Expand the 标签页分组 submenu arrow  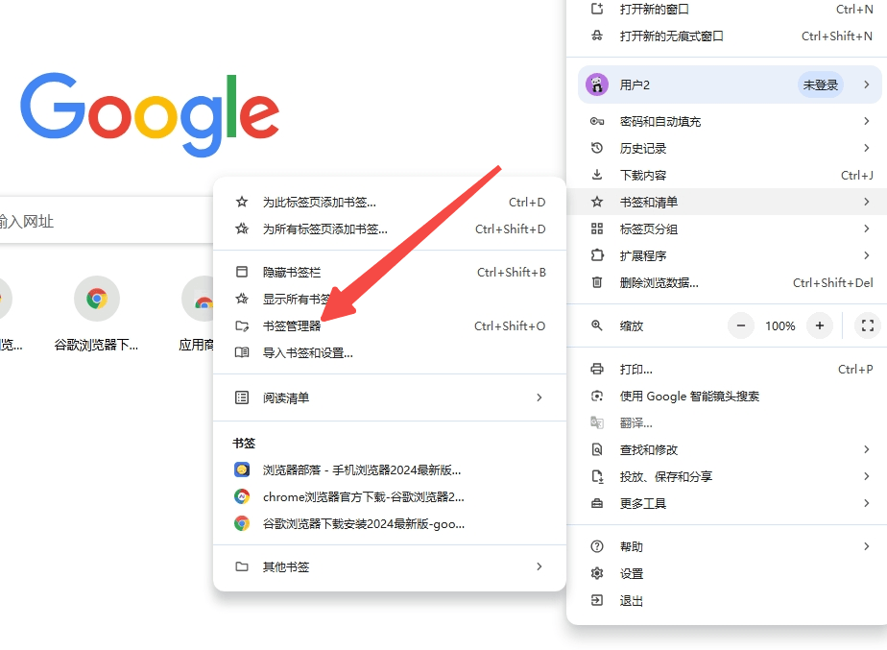(x=867, y=229)
